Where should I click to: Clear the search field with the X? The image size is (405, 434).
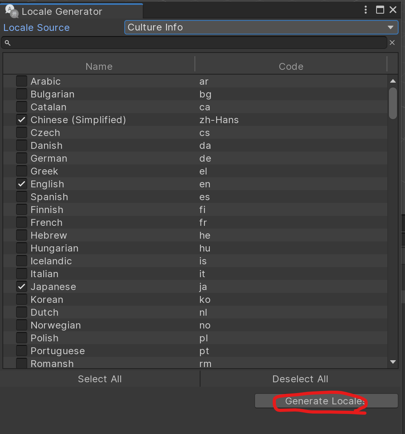[x=392, y=43]
